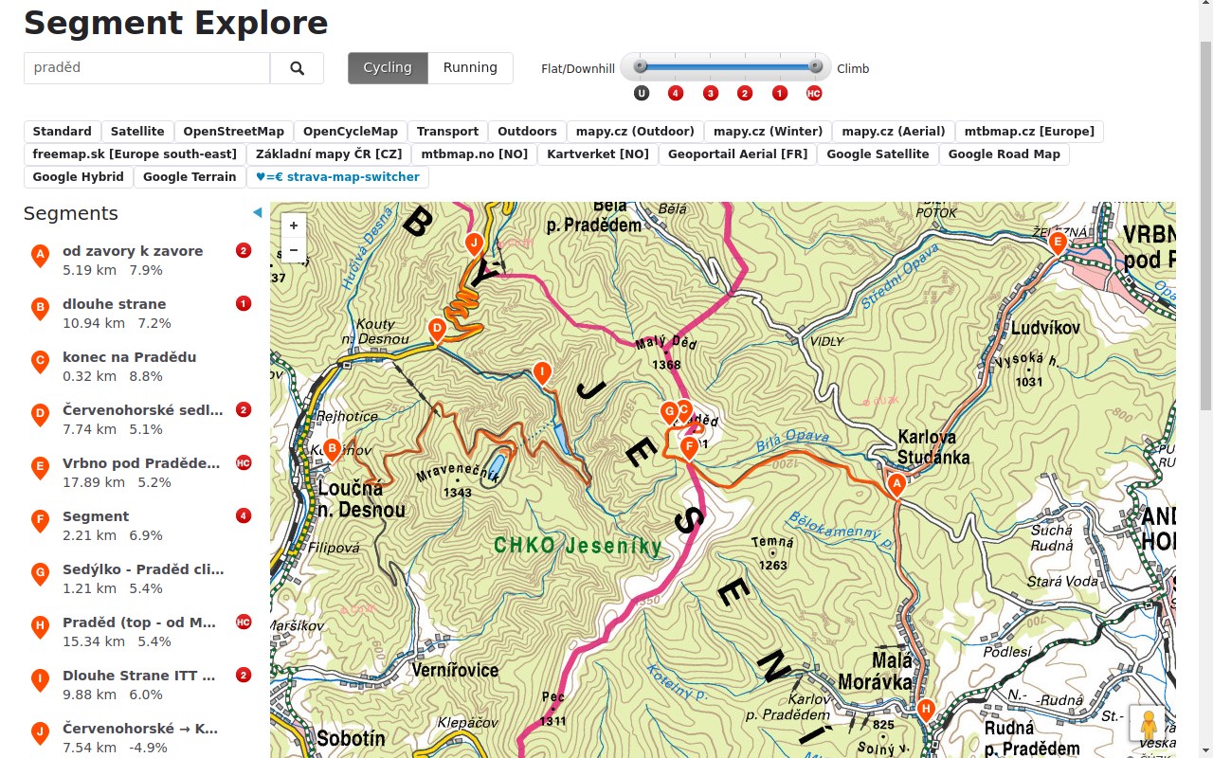The width and height of the screenshot is (1213, 758).
Task: Click map marker G beside Praděd
Action: [x=668, y=412]
